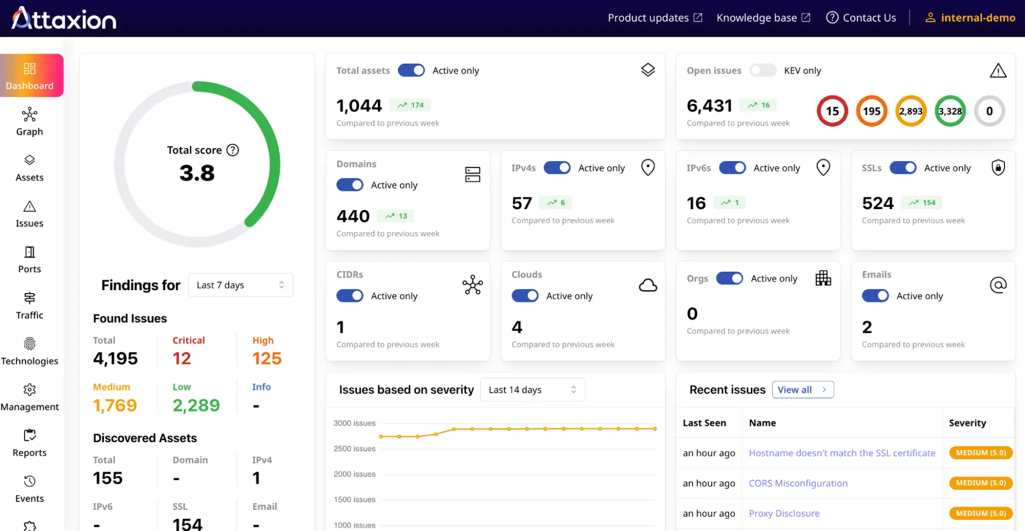Enable the KEV only toggle
Screen dimensions: 1025x531
click(762, 71)
